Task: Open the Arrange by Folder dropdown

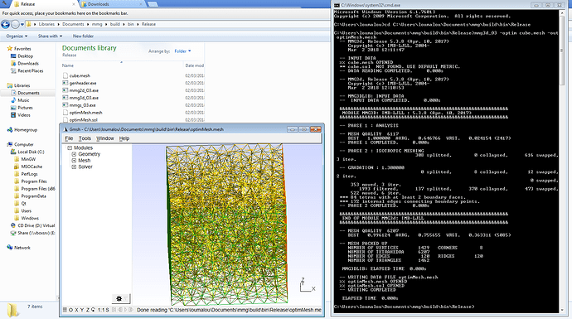Action: click(x=182, y=51)
